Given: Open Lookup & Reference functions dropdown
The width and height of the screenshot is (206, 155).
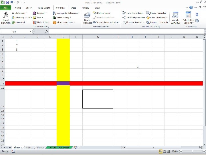Looking at the screenshot, I should [66, 13].
